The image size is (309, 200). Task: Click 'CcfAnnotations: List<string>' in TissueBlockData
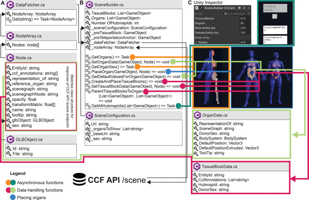tap(224, 180)
